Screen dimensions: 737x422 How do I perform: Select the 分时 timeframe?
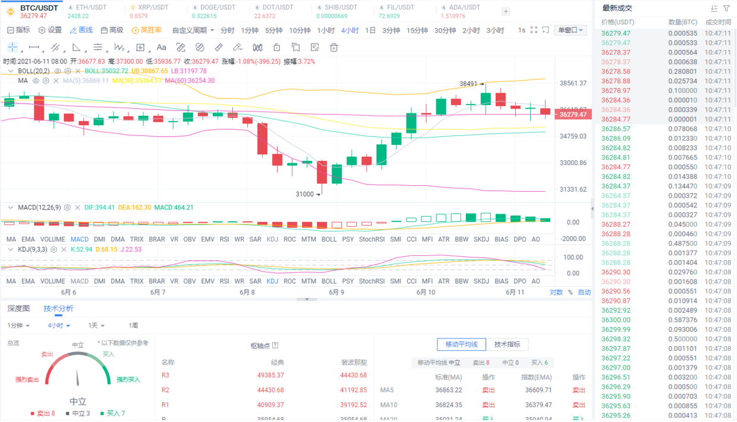tap(227, 30)
